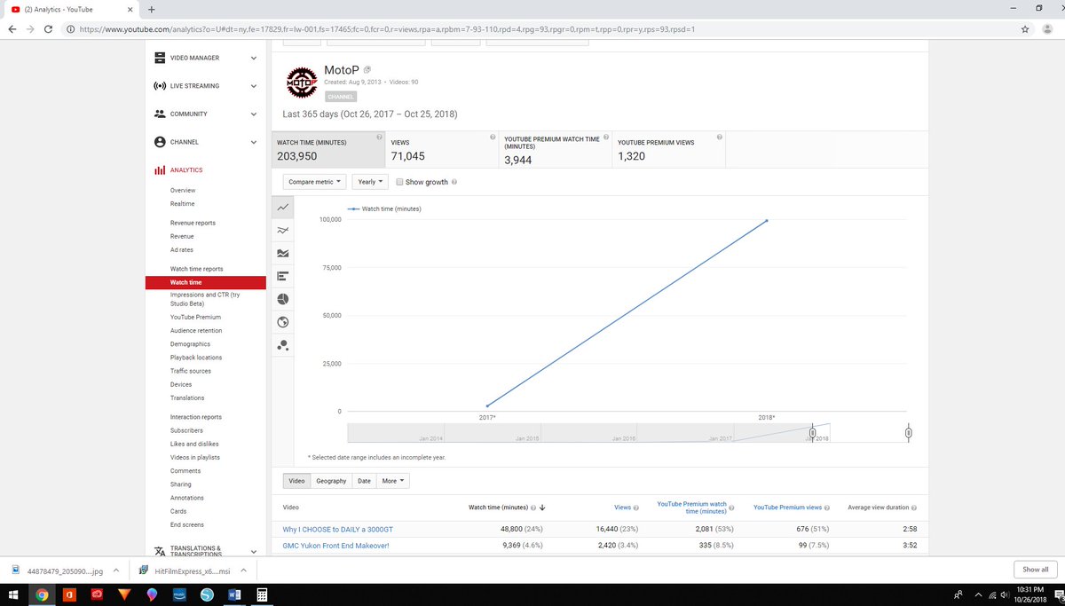Switch to the Video tab
The height and width of the screenshot is (606, 1065).
(x=296, y=481)
